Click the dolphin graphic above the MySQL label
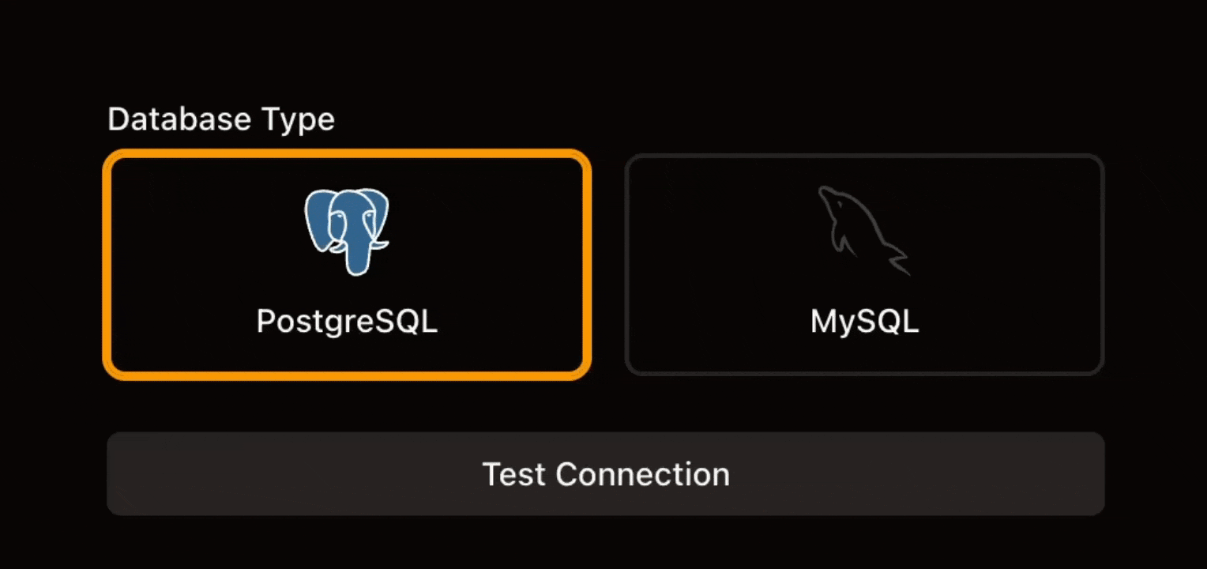 point(864,229)
